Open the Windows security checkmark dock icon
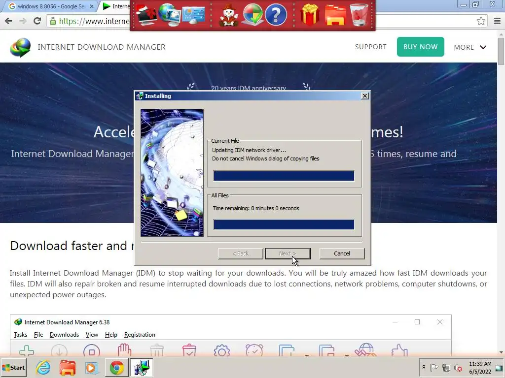The height and width of the screenshot is (378, 505). click(x=252, y=15)
